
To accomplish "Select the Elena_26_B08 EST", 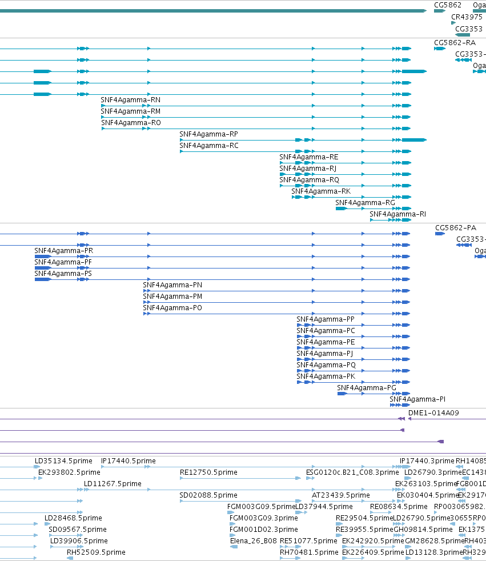I will pos(253,542).
